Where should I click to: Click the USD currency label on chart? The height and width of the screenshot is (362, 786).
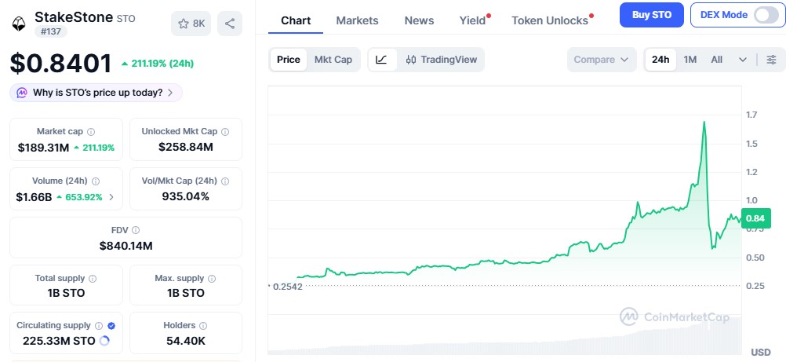760,352
